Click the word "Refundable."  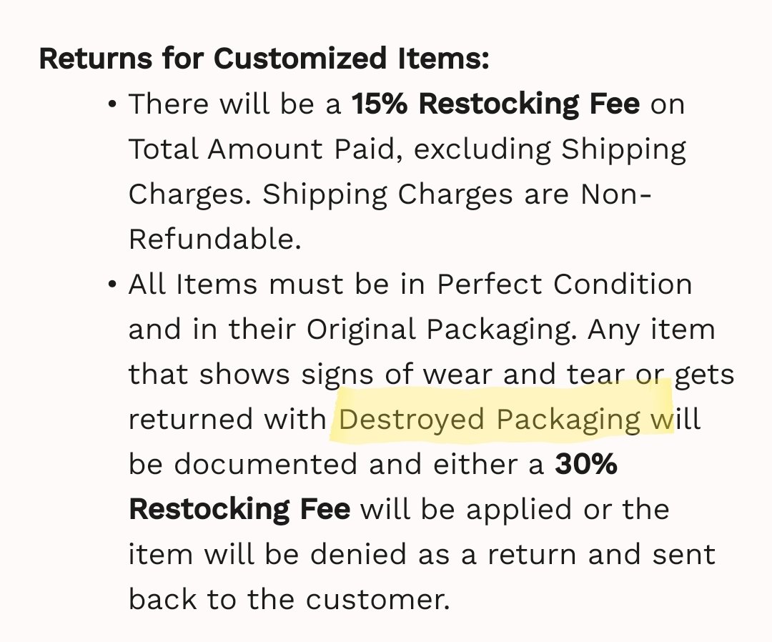pyautogui.click(x=214, y=239)
